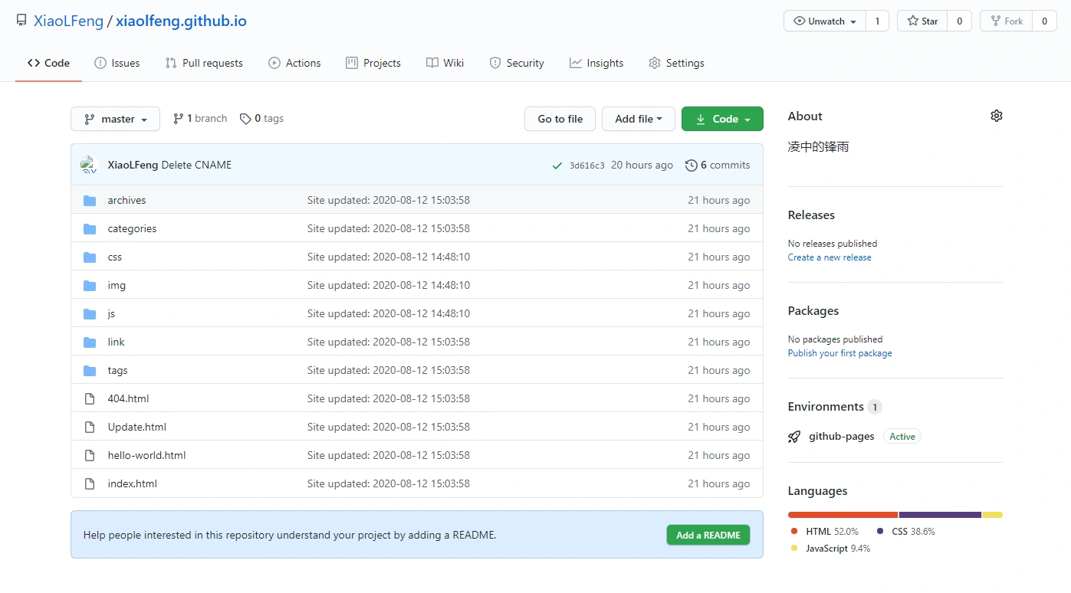Click the file icon for Update.html

pyautogui.click(x=90, y=427)
